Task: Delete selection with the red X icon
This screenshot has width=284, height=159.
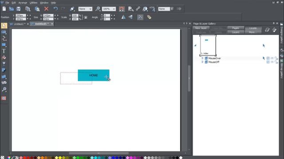Action: click(x=46, y=9)
